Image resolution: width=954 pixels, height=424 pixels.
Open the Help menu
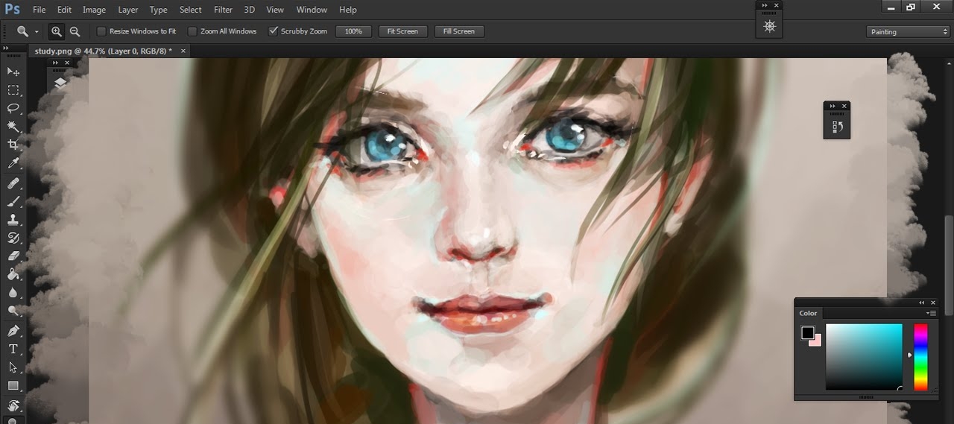(347, 10)
